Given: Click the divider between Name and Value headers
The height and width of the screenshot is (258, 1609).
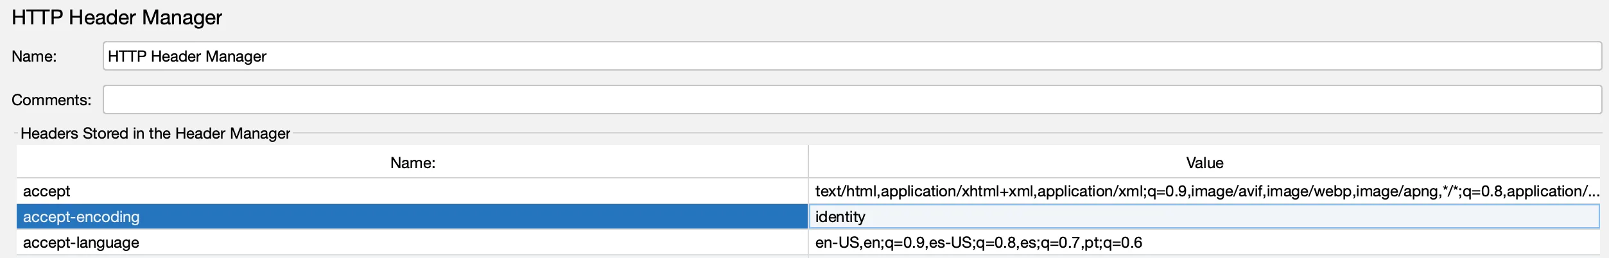Looking at the screenshot, I should pos(808,163).
